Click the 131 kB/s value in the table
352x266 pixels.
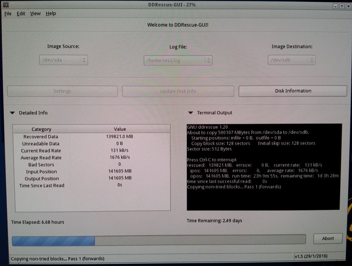pos(119,150)
